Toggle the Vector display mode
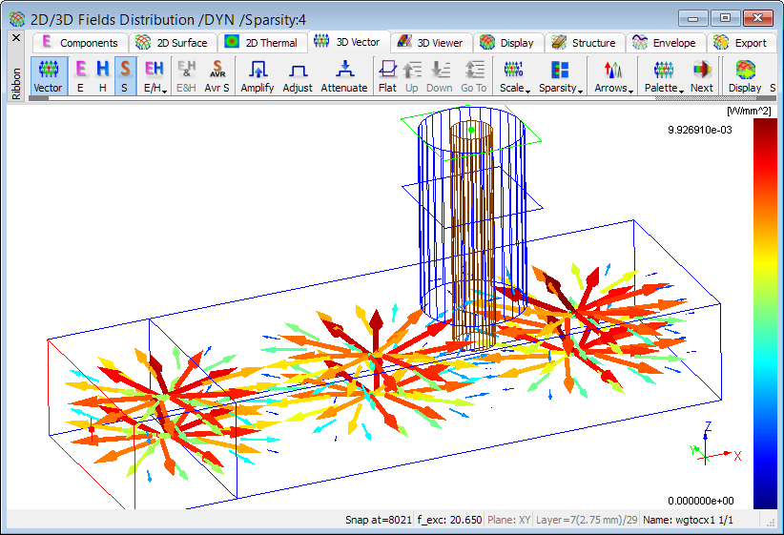The image size is (784, 535). 48,76
